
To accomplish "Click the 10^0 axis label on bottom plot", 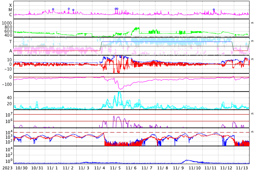I will click(9, 161).
